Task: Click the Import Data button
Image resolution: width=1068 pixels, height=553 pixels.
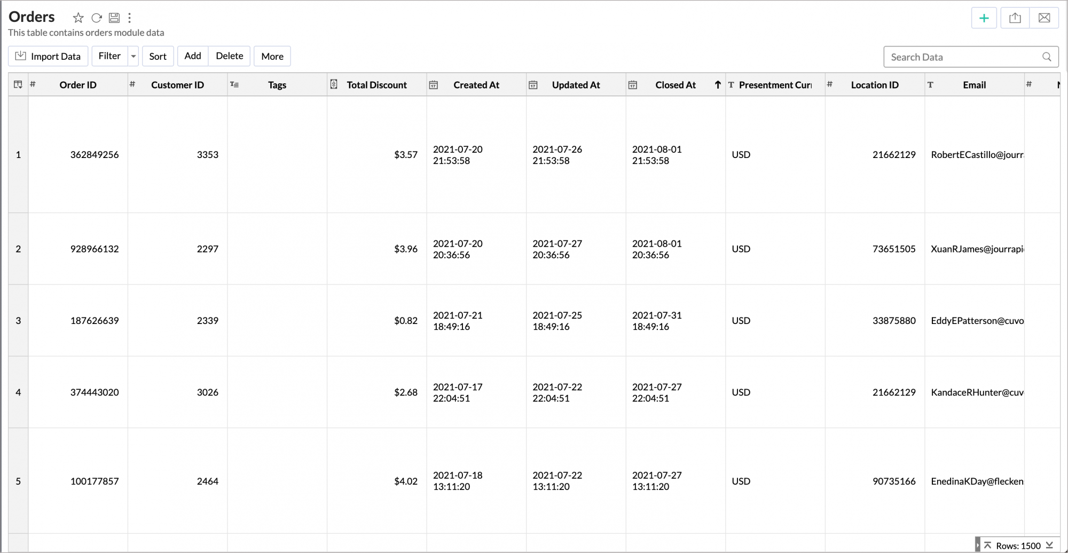Action: pyautogui.click(x=48, y=56)
